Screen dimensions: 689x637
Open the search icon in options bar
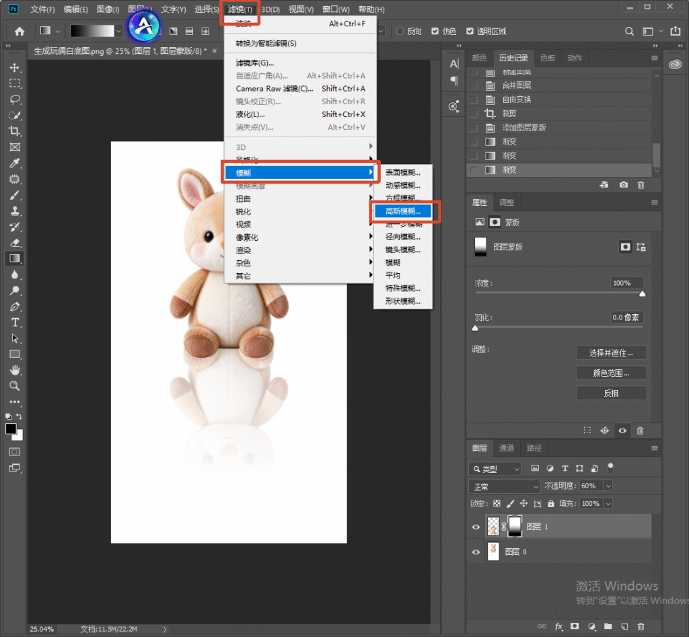[x=629, y=31]
